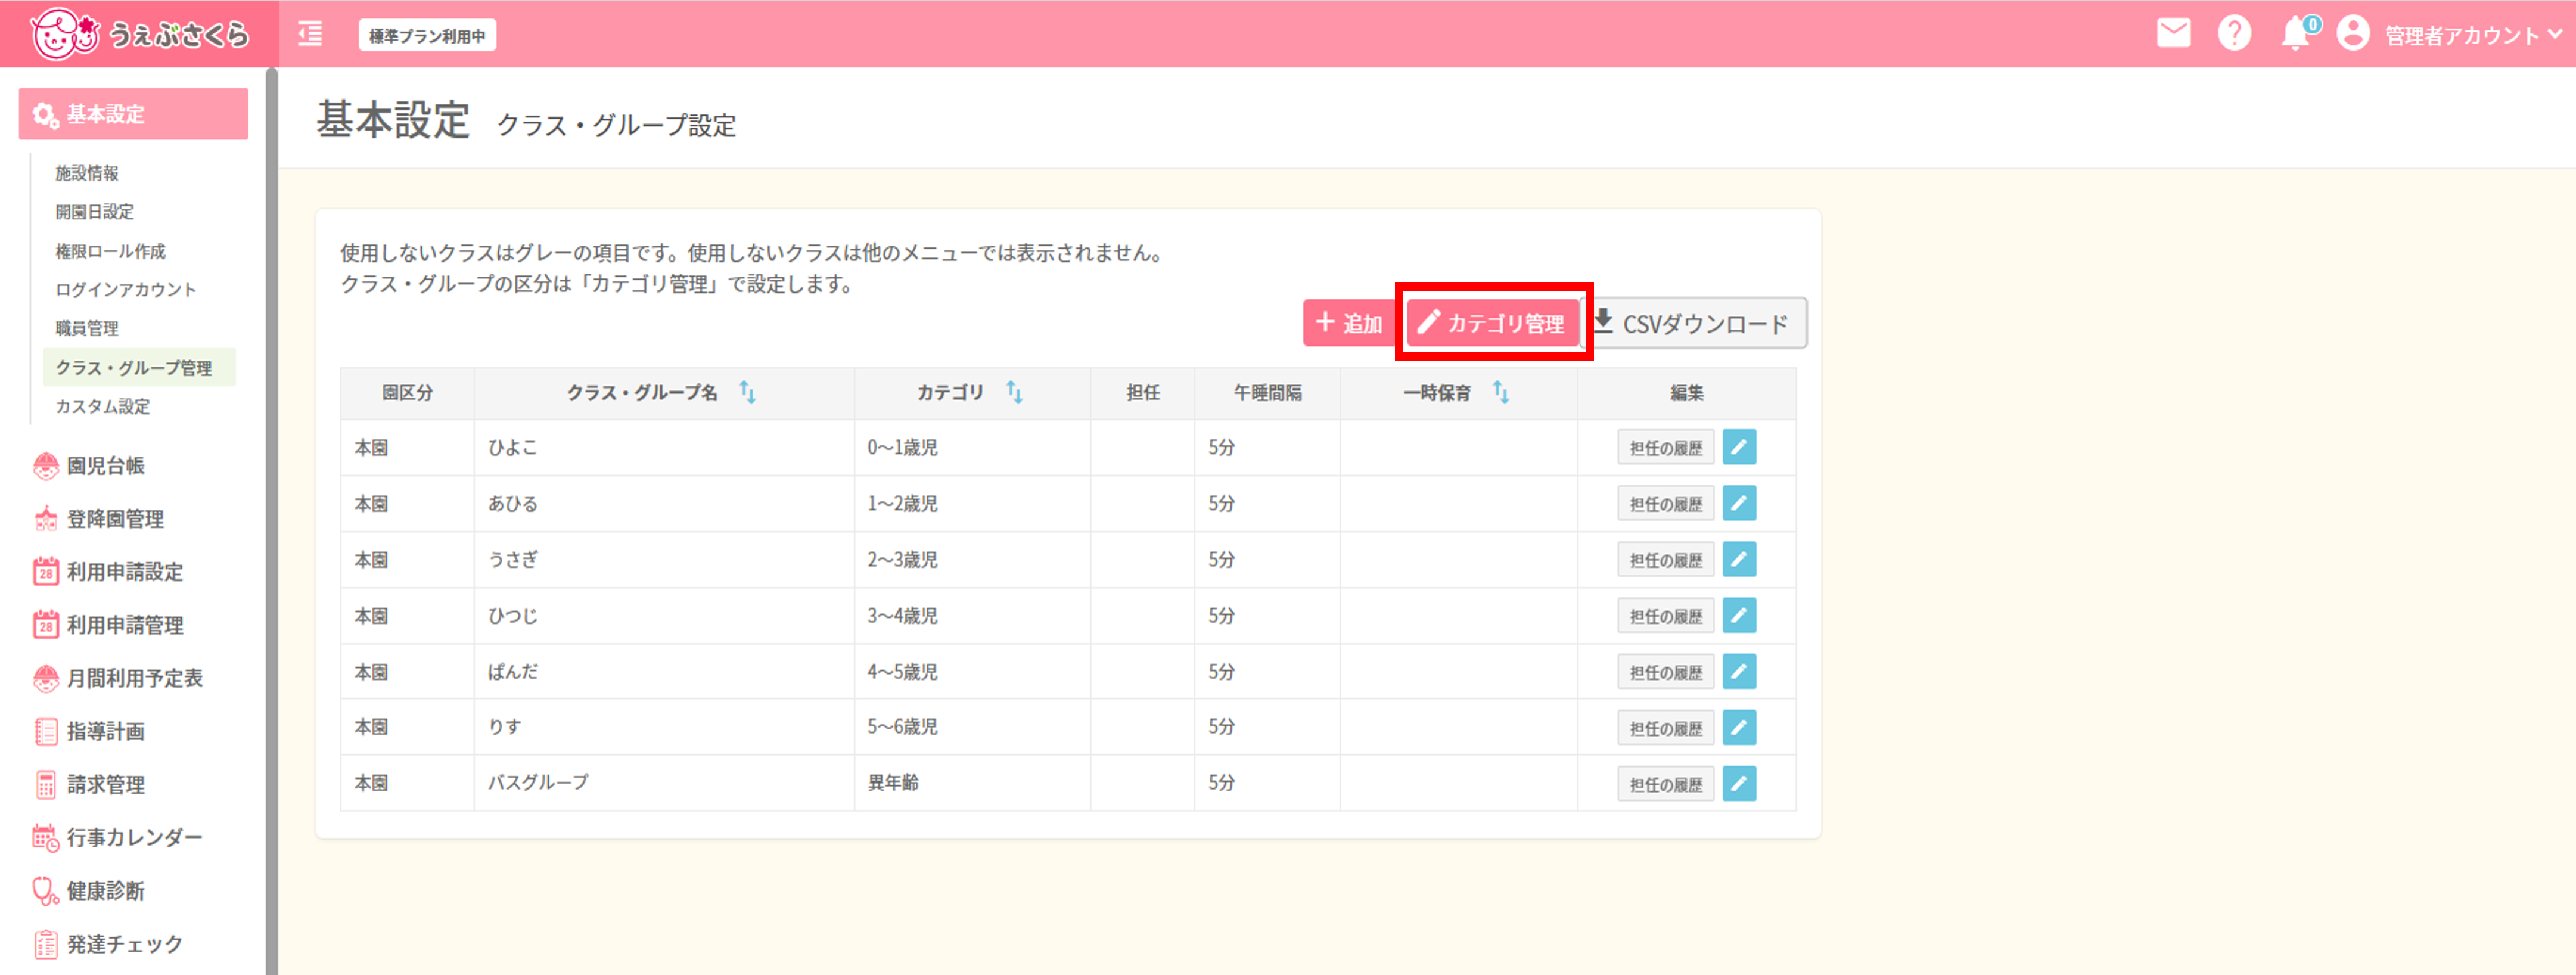
Task: Open 指導計画 in sidebar
Action: point(104,731)
